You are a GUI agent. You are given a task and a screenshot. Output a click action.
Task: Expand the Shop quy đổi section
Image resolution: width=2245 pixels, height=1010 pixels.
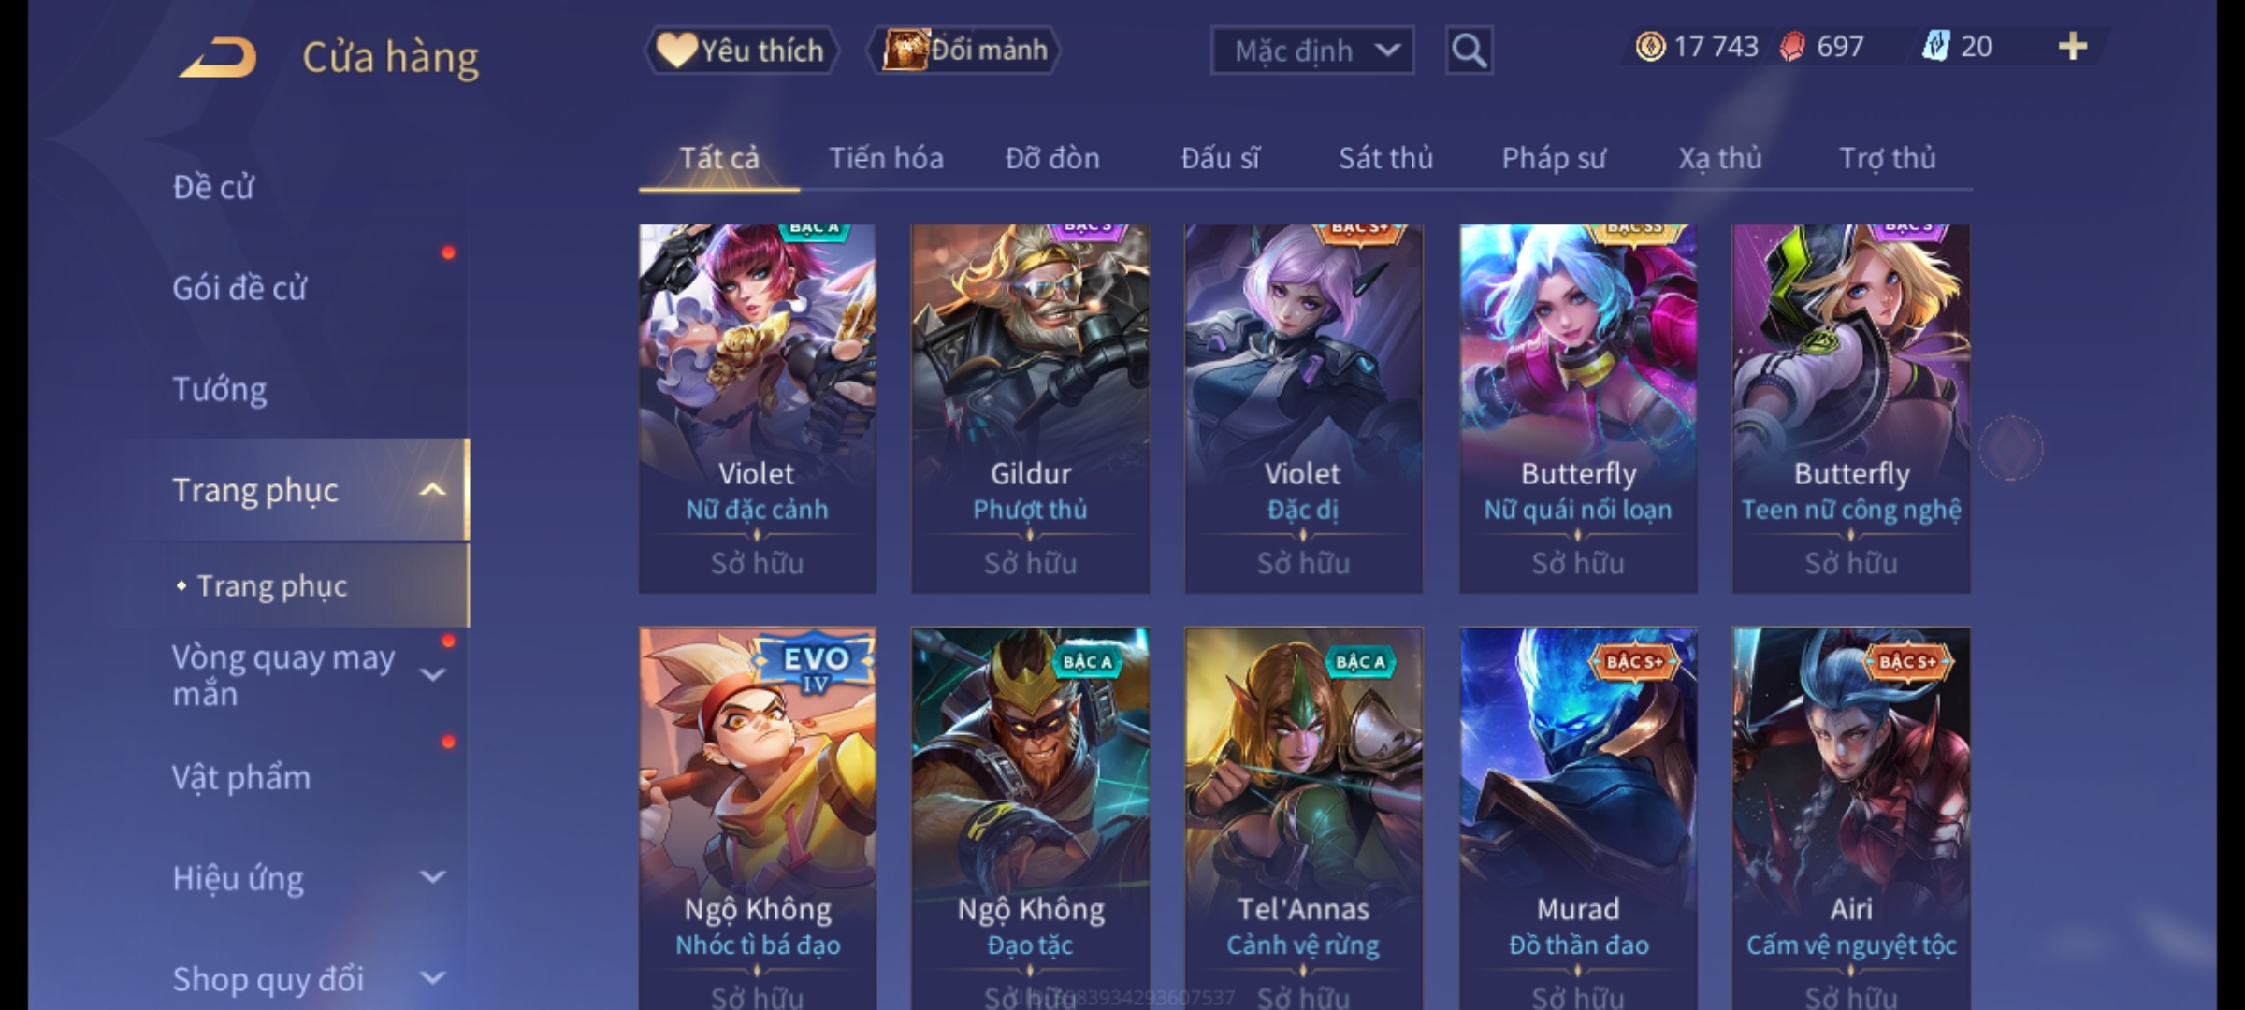432,978
